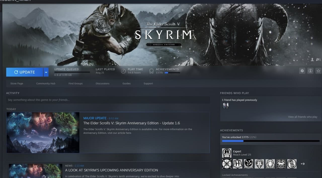This screenshot has height=178, width=322.
Task: Click the 'Aug 21' last played date
Action: [100, 73]
